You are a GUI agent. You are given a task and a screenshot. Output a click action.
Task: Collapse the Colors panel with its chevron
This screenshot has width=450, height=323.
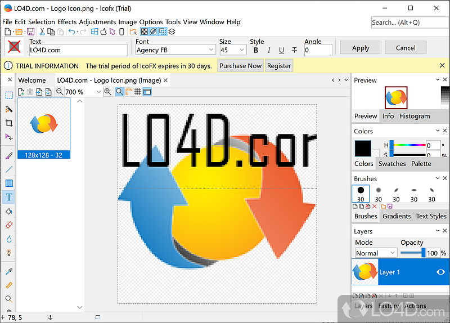coord(438,131)
